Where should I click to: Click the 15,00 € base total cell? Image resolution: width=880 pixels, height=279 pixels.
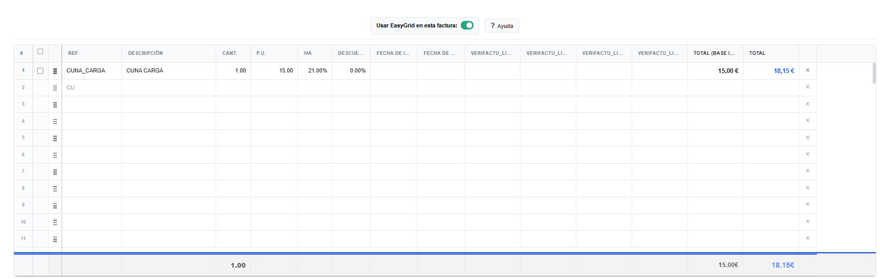[x=715, y=71]
